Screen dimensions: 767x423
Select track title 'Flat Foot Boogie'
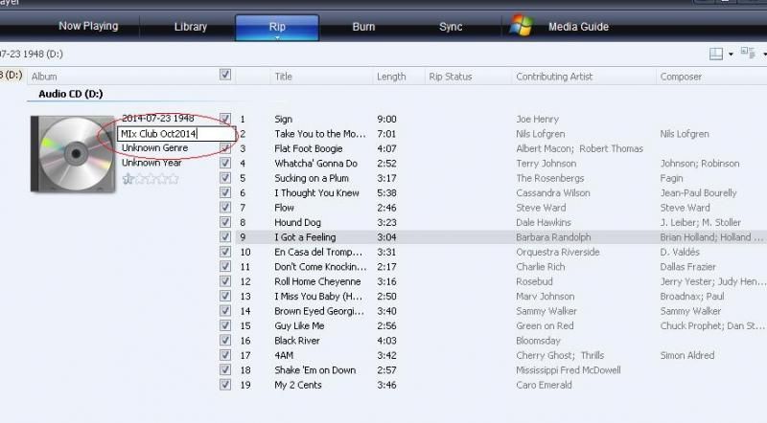click(308, 148)
